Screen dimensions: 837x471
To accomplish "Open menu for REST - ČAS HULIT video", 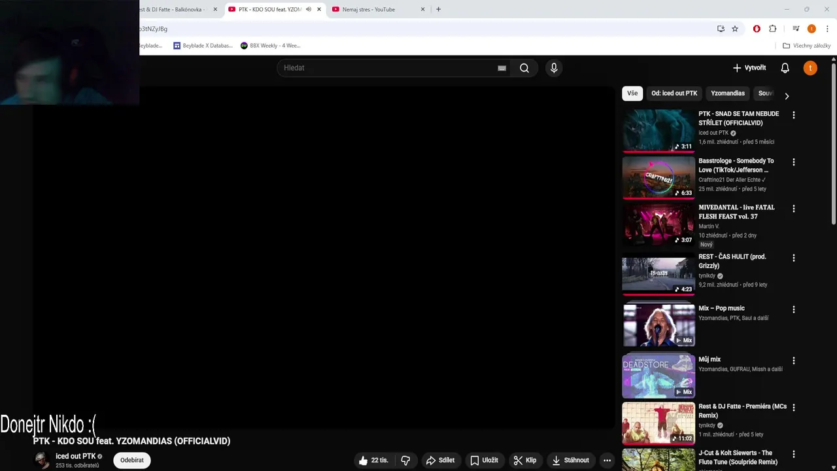I will (x=794, y=258).
